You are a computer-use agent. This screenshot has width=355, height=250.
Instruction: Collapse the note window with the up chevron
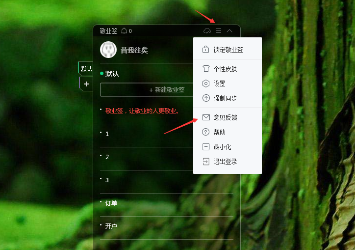229,30
